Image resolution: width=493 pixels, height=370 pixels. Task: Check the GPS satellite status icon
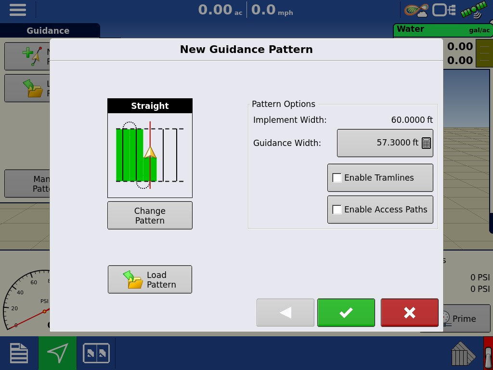[474, 10]
